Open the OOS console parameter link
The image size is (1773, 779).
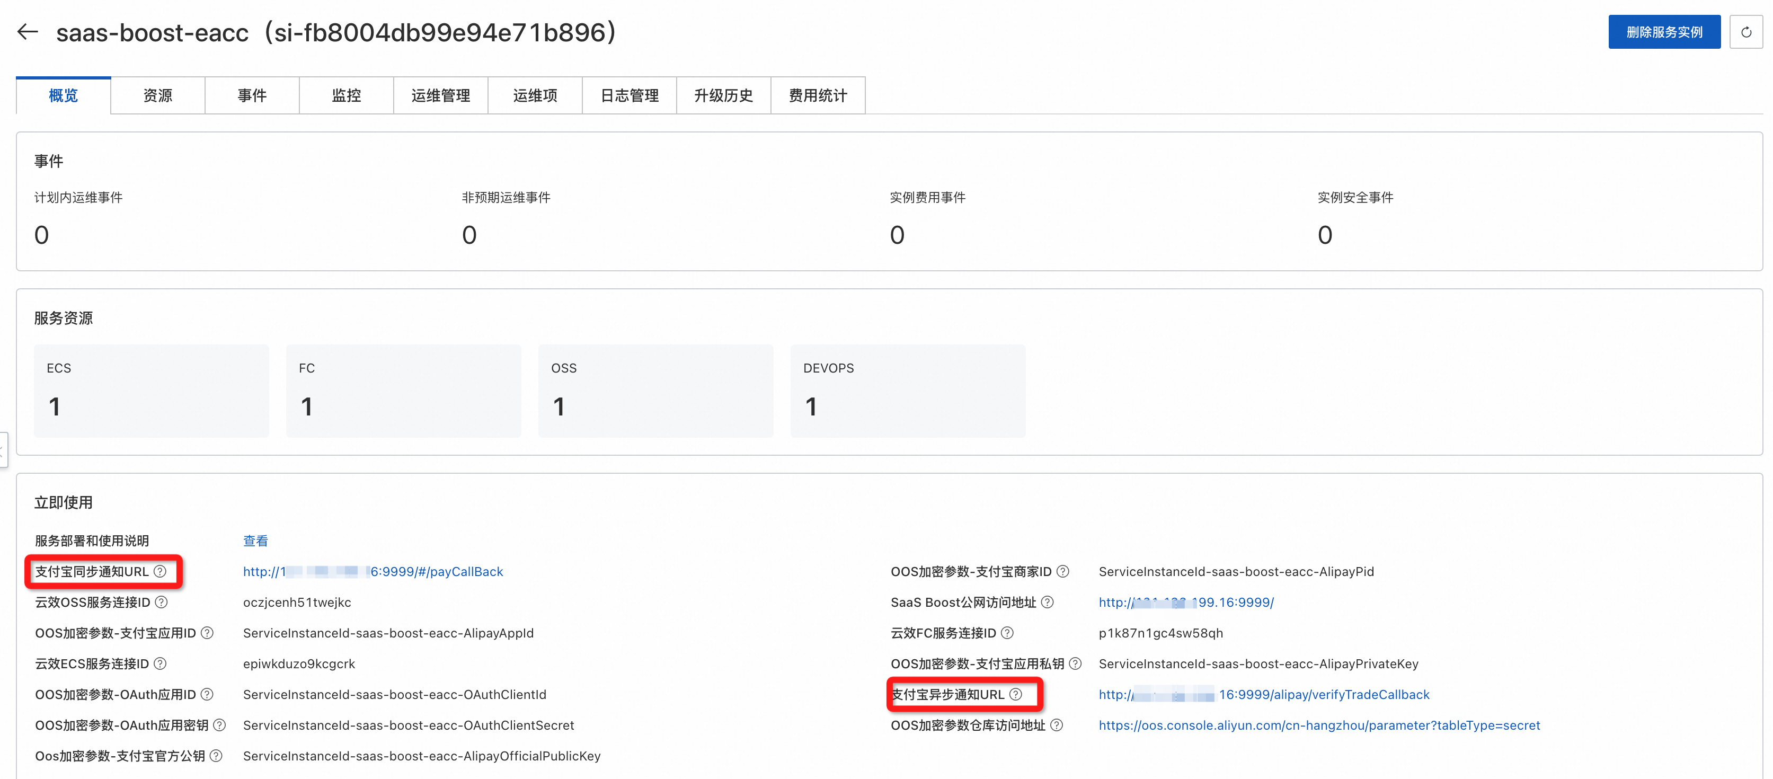1319,724
